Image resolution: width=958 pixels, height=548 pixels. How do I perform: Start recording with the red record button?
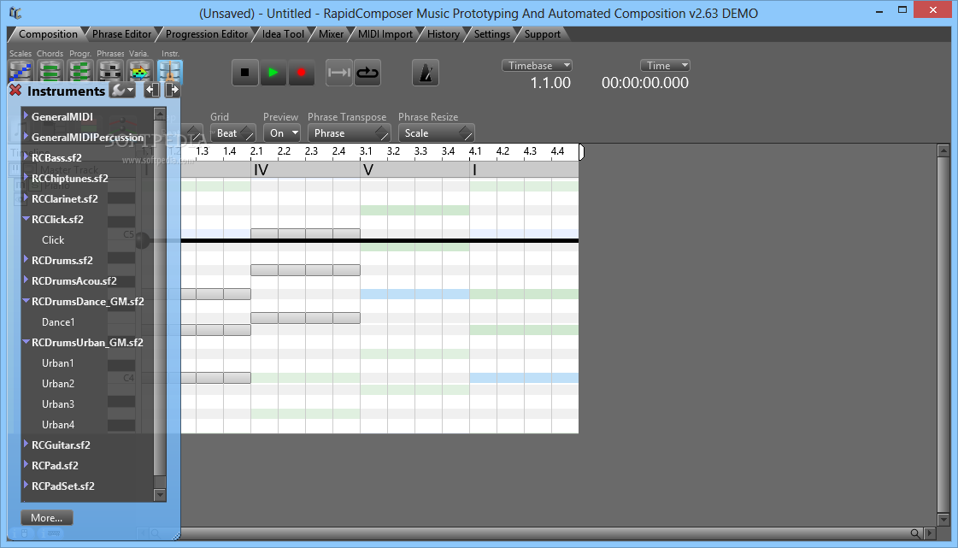click(x=301, y=73)
